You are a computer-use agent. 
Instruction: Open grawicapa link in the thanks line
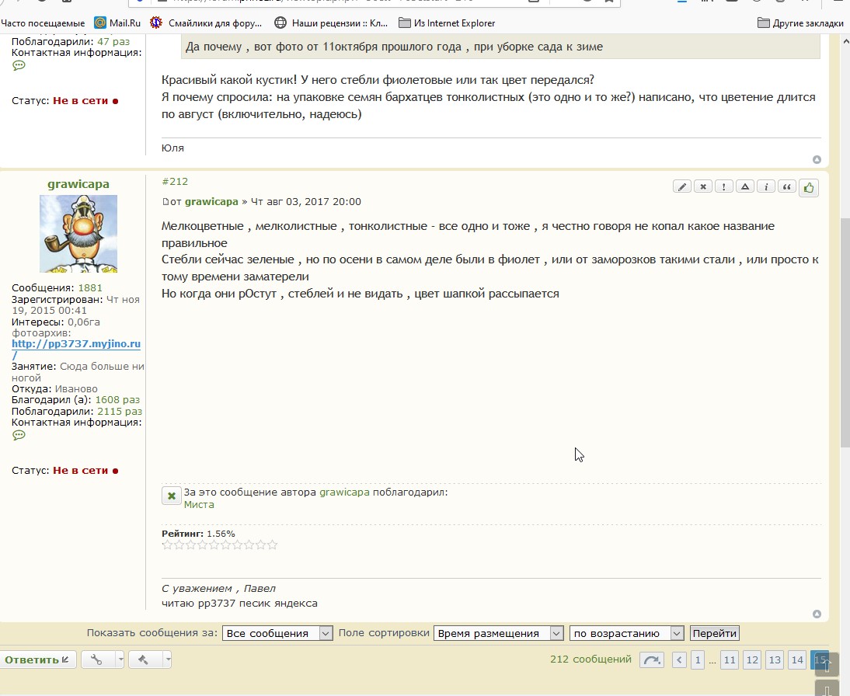(344, 492)
